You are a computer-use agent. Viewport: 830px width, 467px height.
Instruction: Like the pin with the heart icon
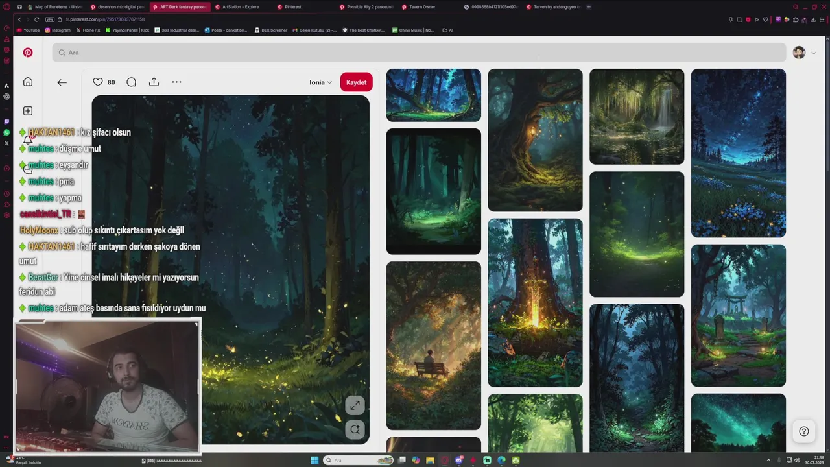(98, 82)
